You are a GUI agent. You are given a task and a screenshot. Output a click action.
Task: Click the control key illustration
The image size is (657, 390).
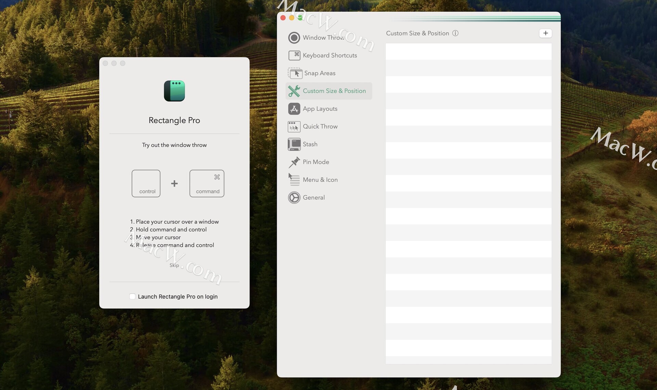tap(146, 183)
